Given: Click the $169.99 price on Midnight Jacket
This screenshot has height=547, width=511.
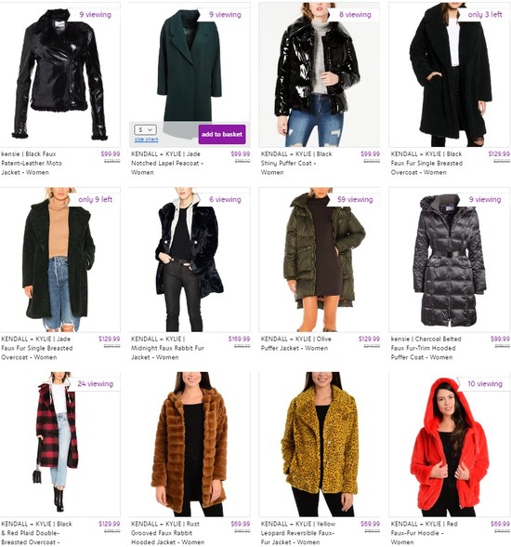Looking at the screenshot, I should [x=239, y=339].
